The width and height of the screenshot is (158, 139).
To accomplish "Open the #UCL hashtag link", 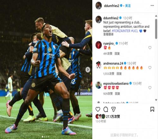I will coord(135,31).
